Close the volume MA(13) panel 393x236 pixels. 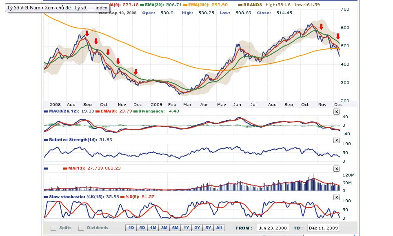336,168
